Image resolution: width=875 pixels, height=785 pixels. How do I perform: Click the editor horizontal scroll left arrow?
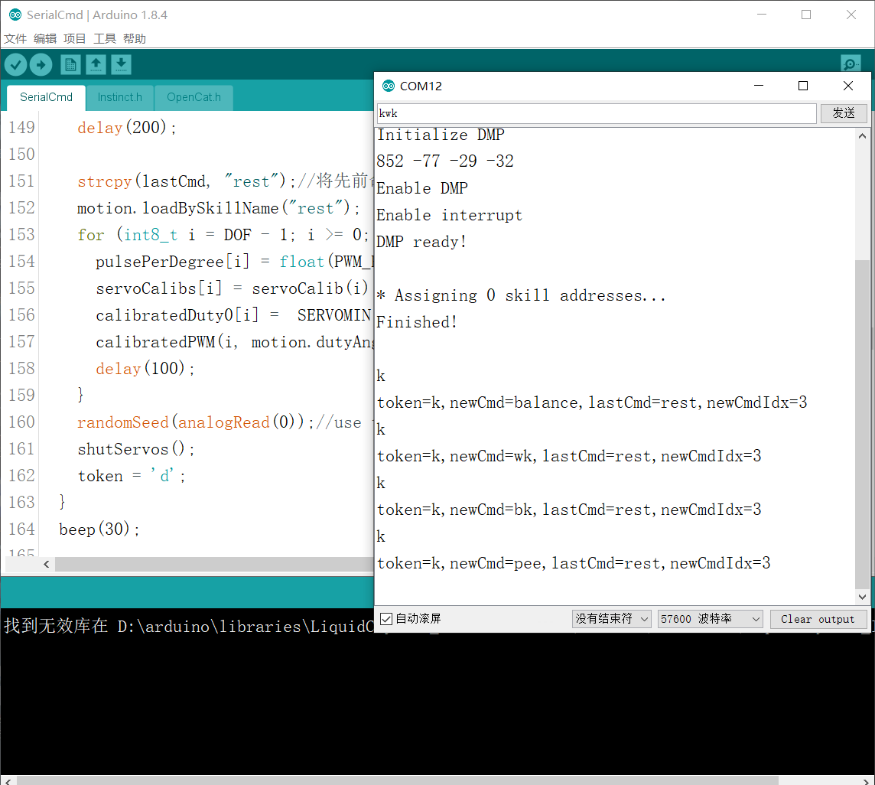[x=47, y=564]
